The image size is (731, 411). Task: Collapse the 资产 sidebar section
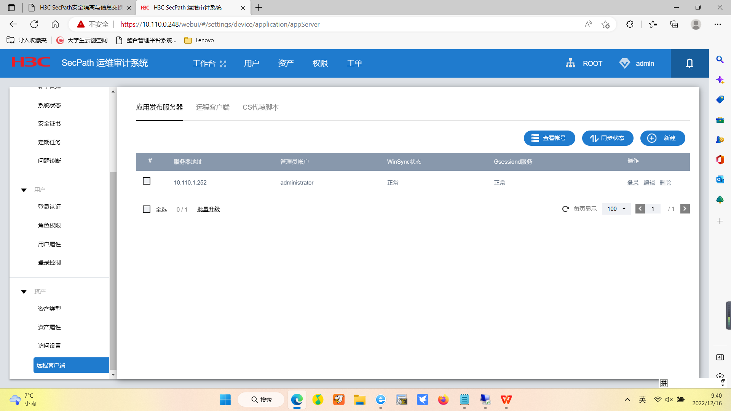point(24,292)
